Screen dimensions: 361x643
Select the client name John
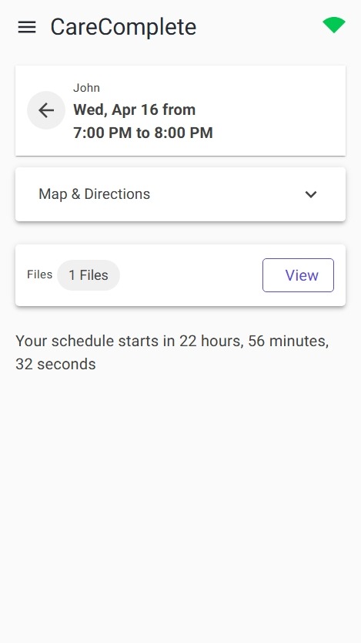pos(86,88)
